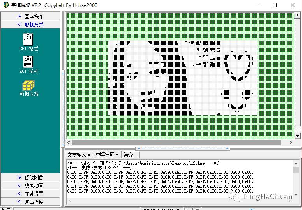Click the canvas vertical scrollbar down arrow

[298, 136]
